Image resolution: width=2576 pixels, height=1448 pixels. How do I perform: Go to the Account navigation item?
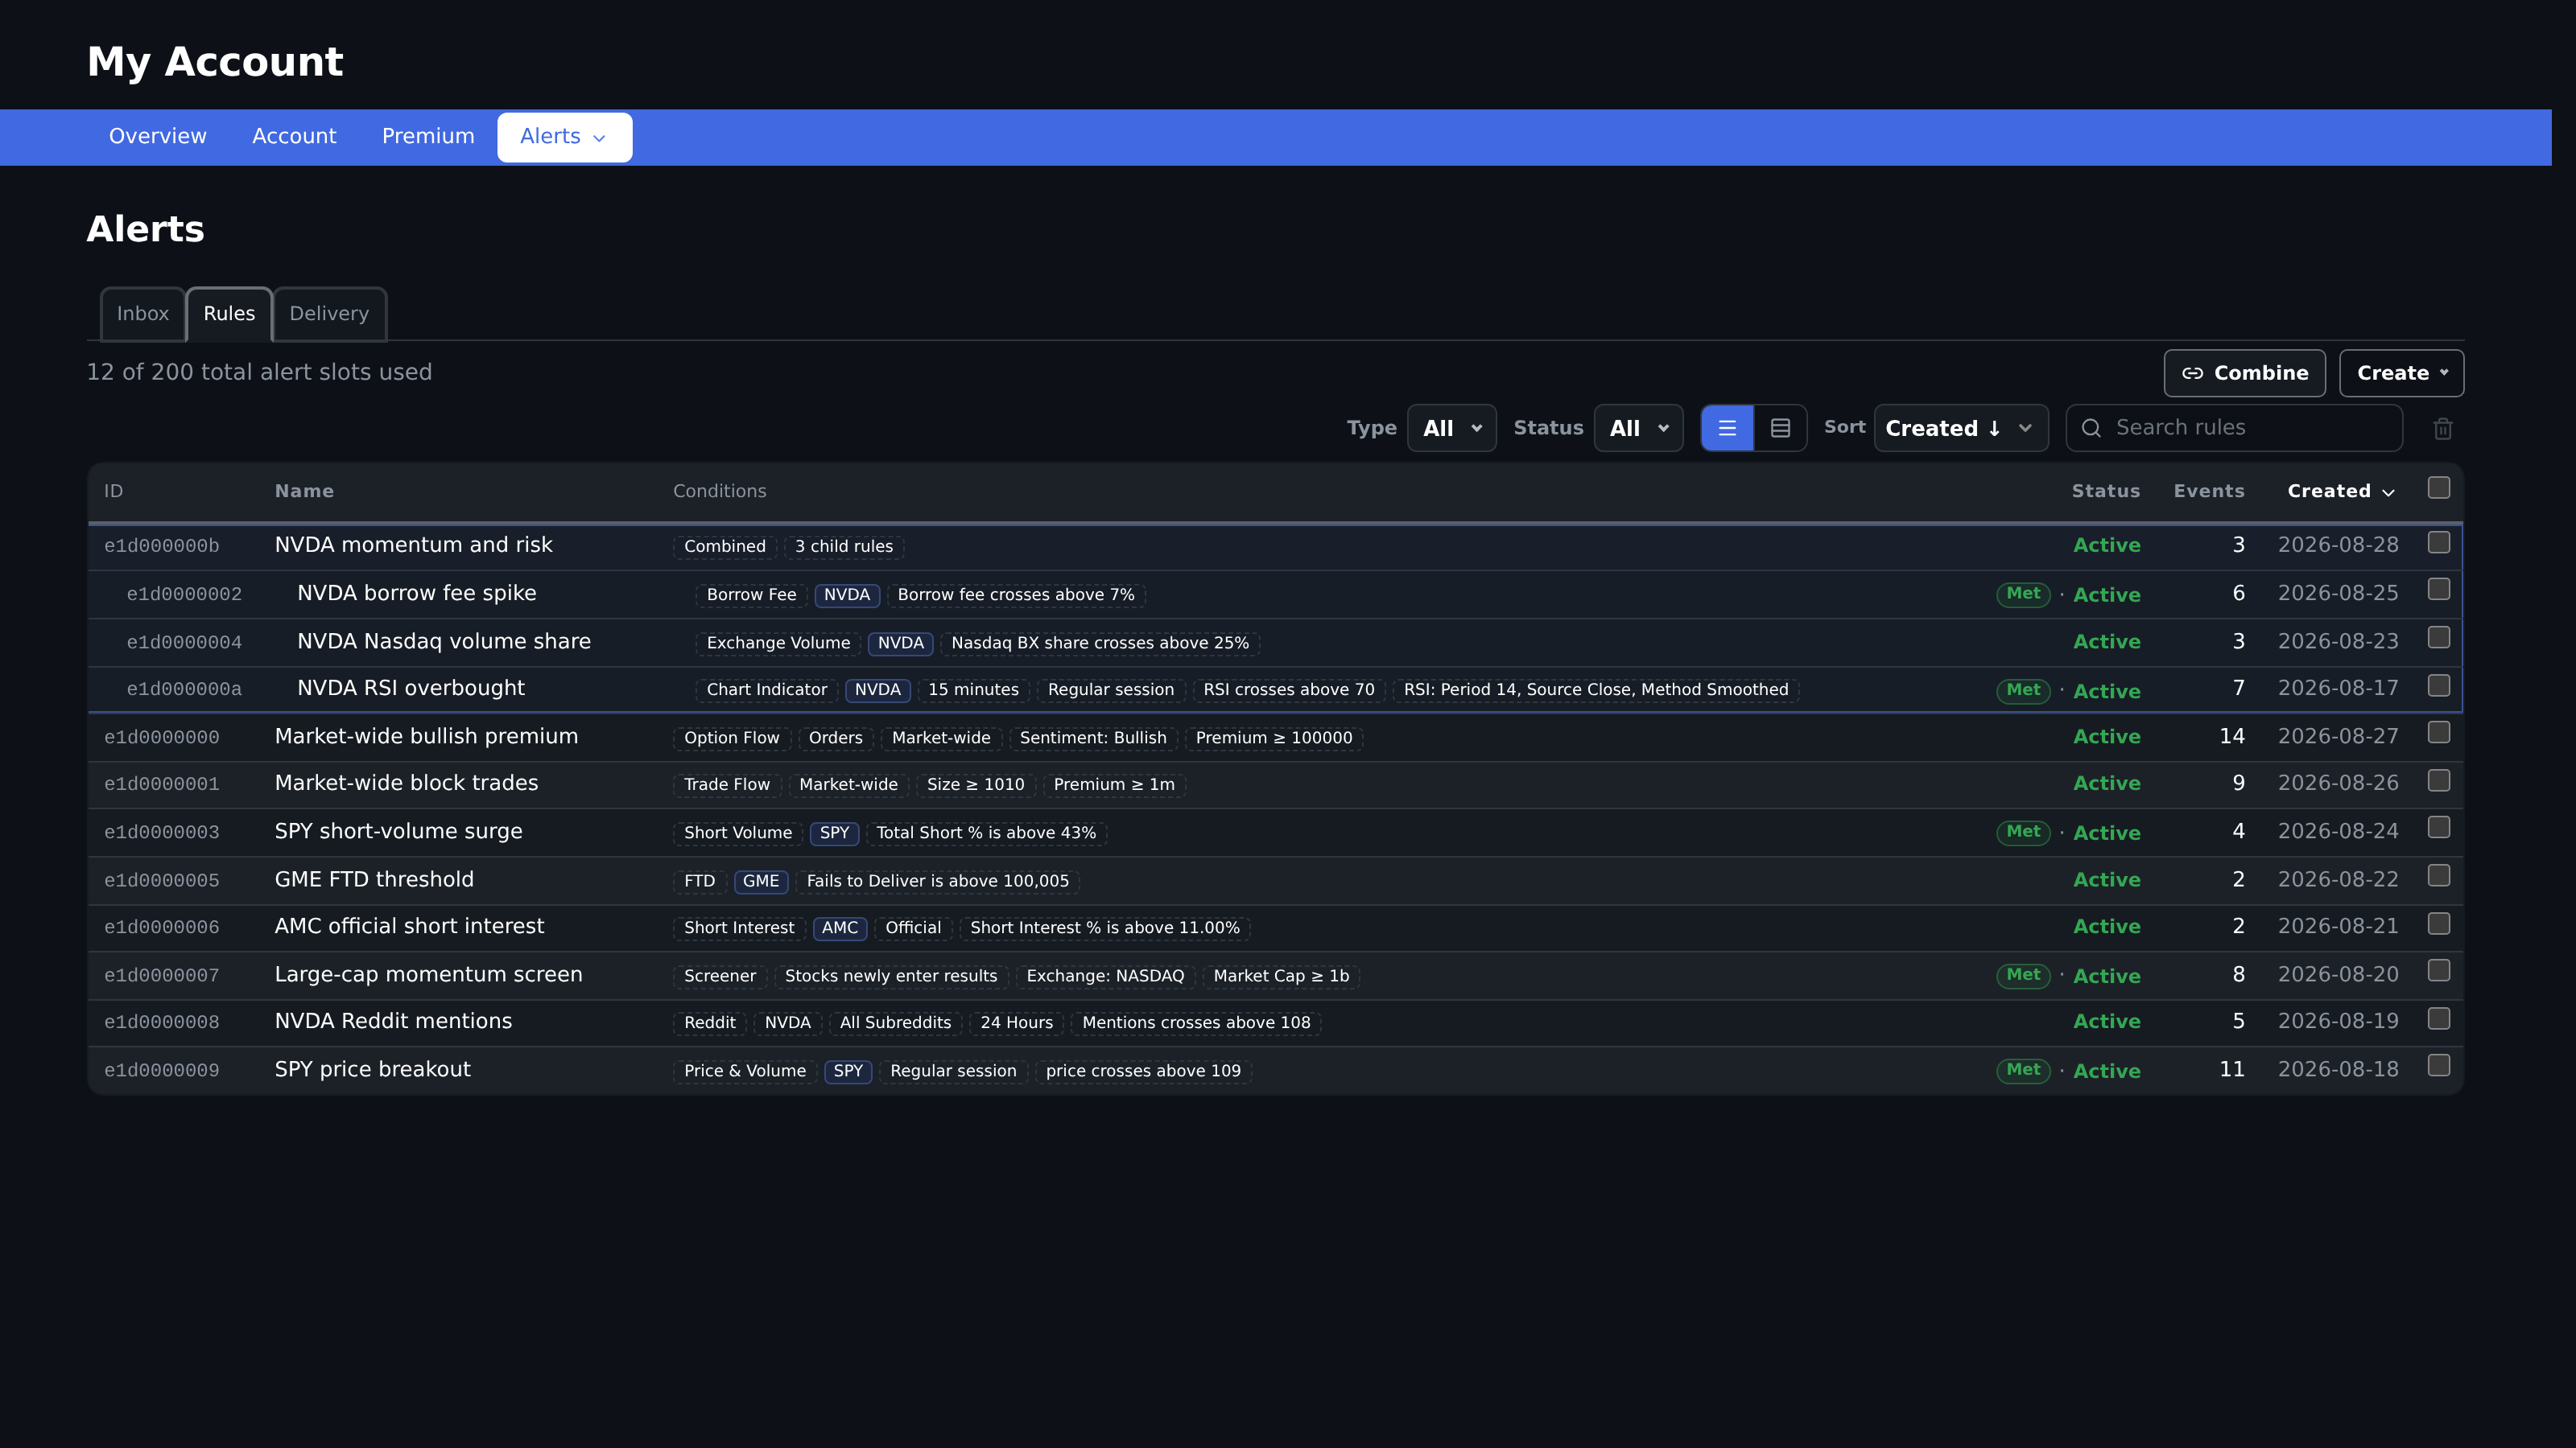[294, 137]
